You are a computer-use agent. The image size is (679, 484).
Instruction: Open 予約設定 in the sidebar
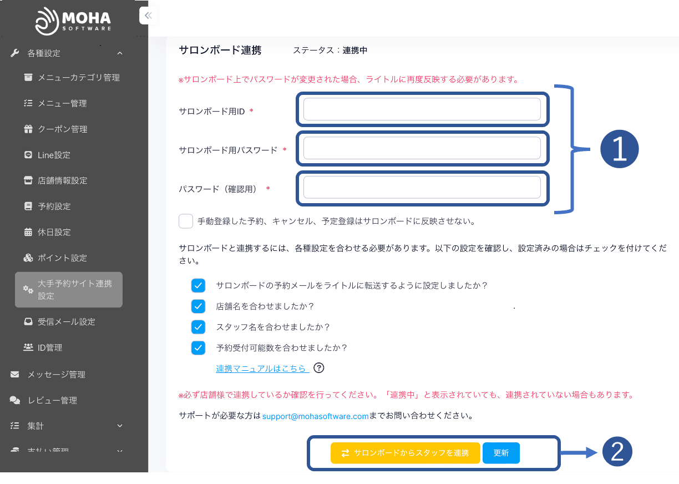click(x=54, y=206)
